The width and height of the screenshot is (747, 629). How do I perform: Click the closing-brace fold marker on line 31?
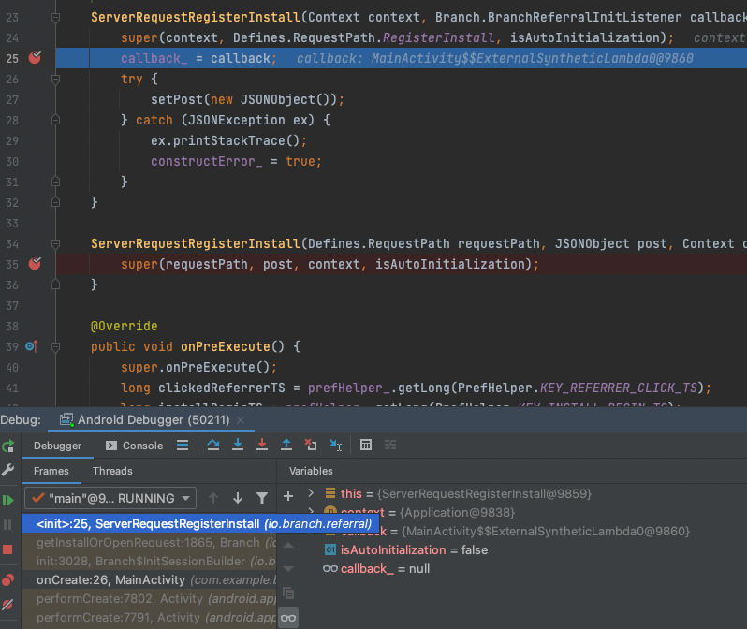(x=55, y=182)
